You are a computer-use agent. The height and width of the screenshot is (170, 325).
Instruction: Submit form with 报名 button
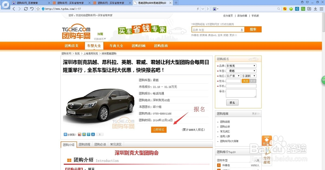tap(232, 102)
